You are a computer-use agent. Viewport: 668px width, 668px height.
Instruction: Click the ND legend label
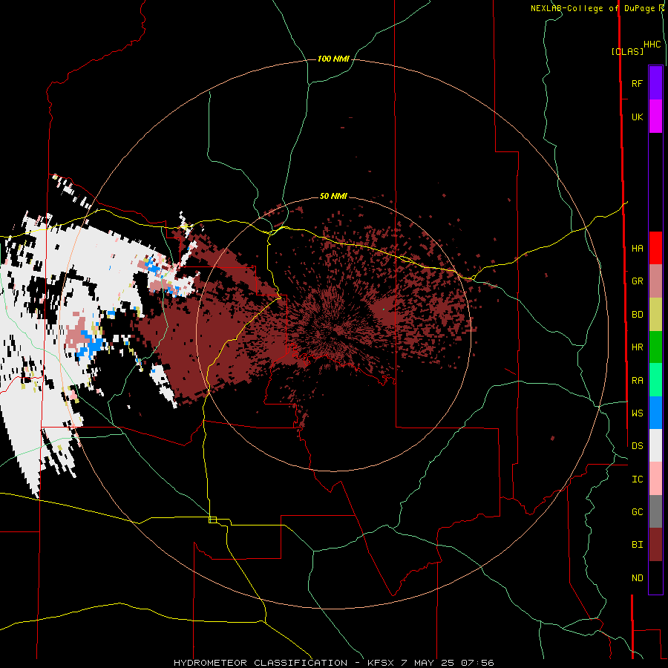[x=637, y=578]
